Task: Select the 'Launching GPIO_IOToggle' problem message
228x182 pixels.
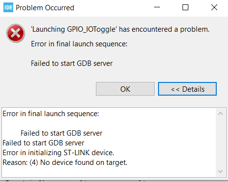Action: point(120,29)
